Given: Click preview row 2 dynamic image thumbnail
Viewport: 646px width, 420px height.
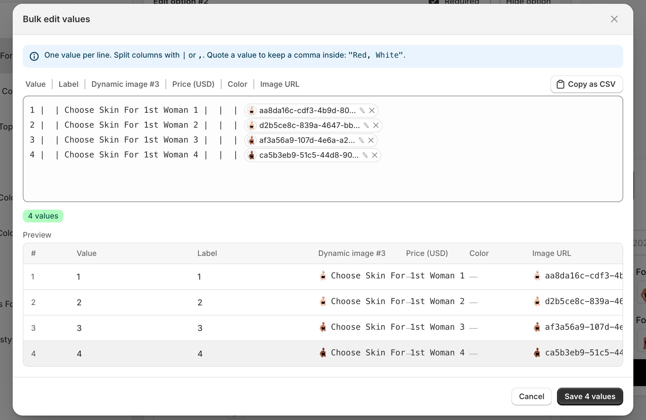Looking at the screenshot, I should (x=323, y=301).
